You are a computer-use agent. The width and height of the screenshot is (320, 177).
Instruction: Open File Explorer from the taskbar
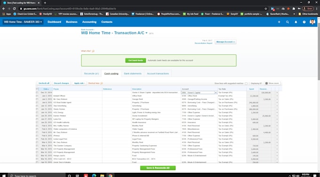pos(102,176)
